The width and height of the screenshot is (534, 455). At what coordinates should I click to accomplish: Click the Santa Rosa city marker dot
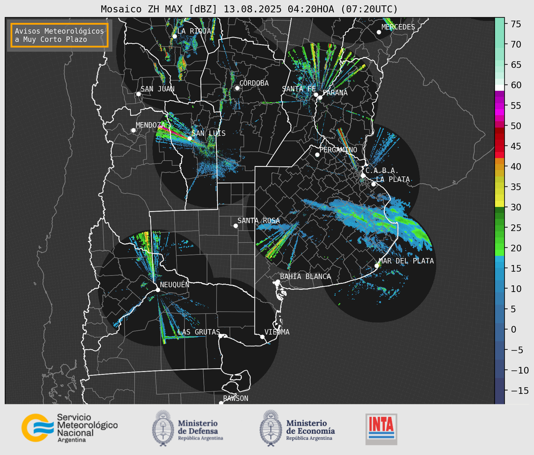point(236,226)
